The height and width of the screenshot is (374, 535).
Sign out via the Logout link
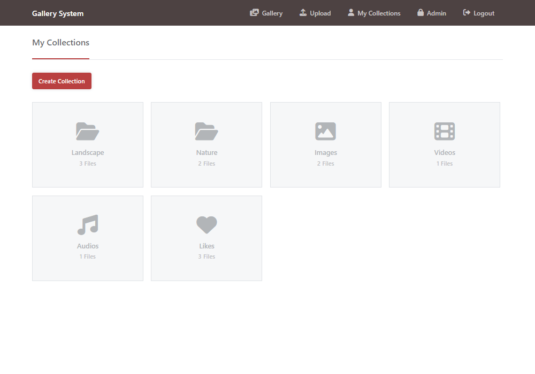479,13
